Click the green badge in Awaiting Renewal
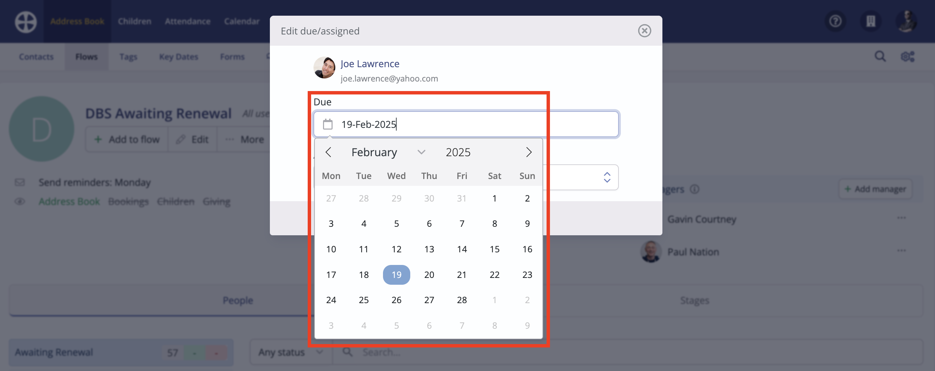This screenshot has width=935, height=371. (195, 353)
